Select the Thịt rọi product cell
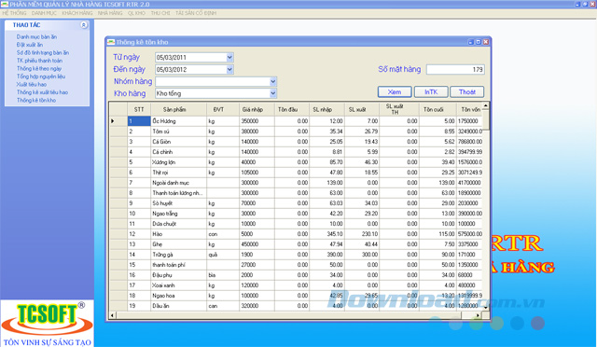The image size is (597, 347). click(178, 173)
